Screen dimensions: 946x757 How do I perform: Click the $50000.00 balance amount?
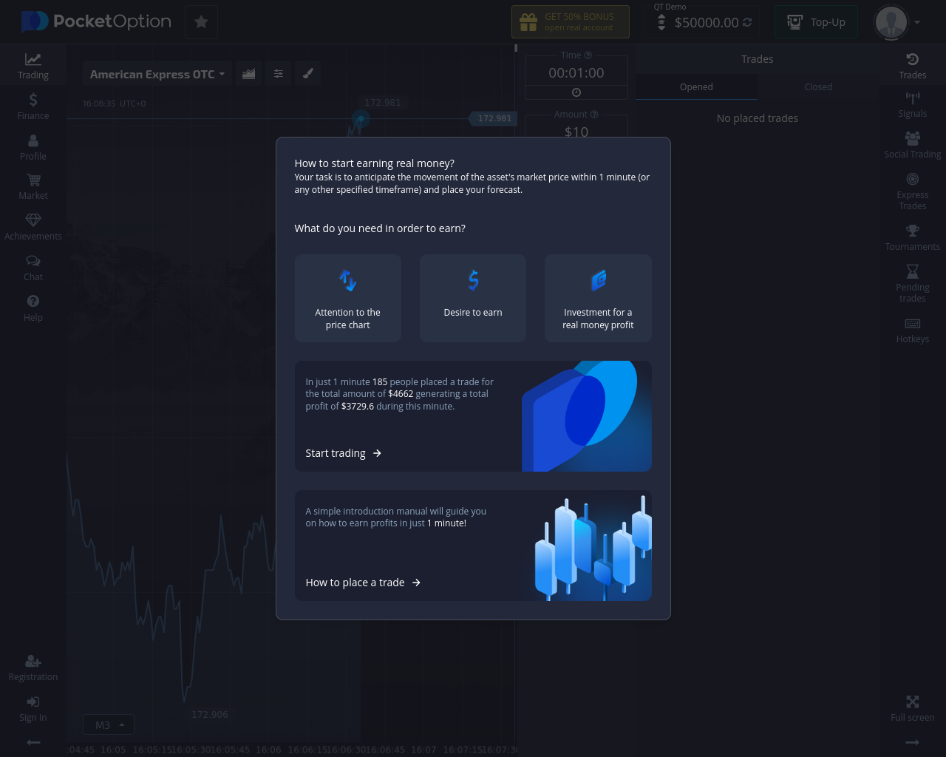(x=707, y=23)
